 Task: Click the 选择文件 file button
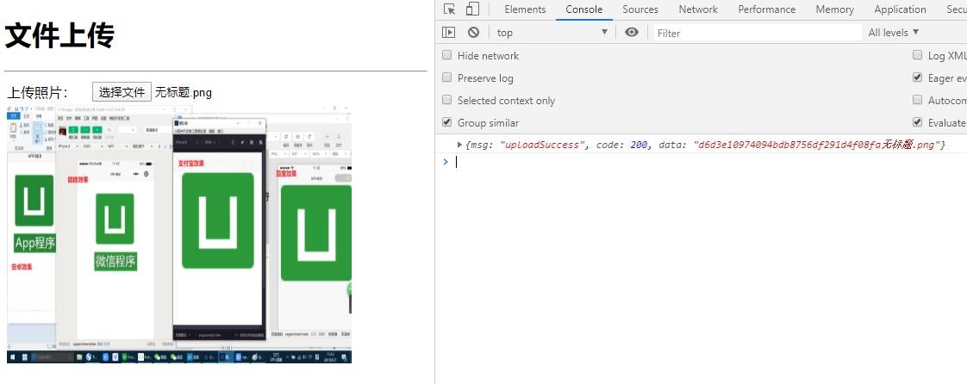[122, 92]
